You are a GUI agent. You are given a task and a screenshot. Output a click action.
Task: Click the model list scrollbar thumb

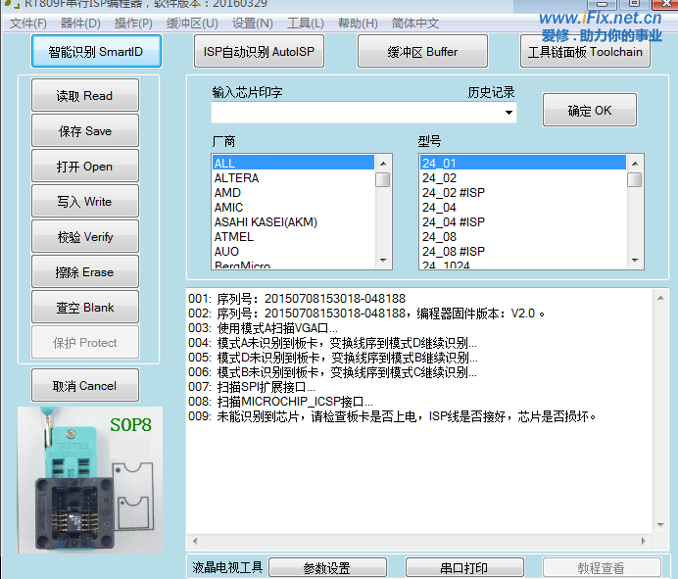pos(635,179)
